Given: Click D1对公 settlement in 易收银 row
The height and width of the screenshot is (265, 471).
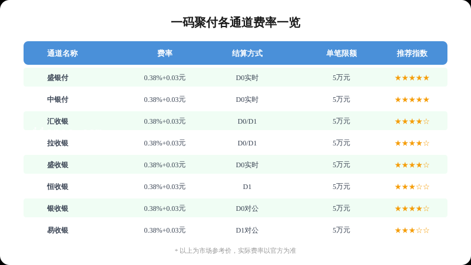Looking at the screenshot, I should [247, 230].
